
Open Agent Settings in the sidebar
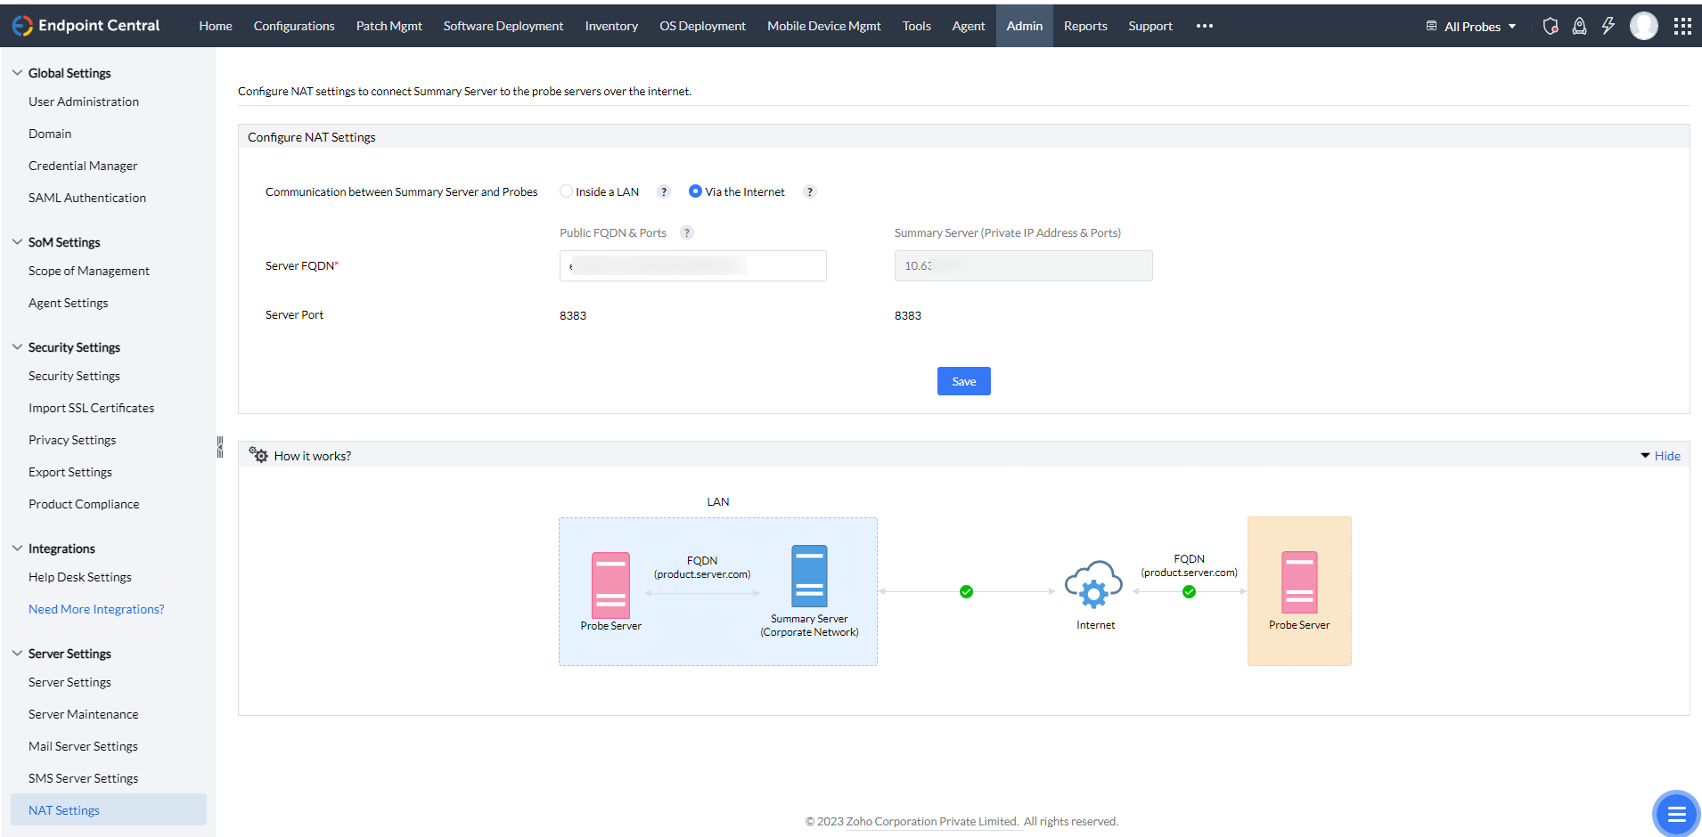(x=69, y=303)
